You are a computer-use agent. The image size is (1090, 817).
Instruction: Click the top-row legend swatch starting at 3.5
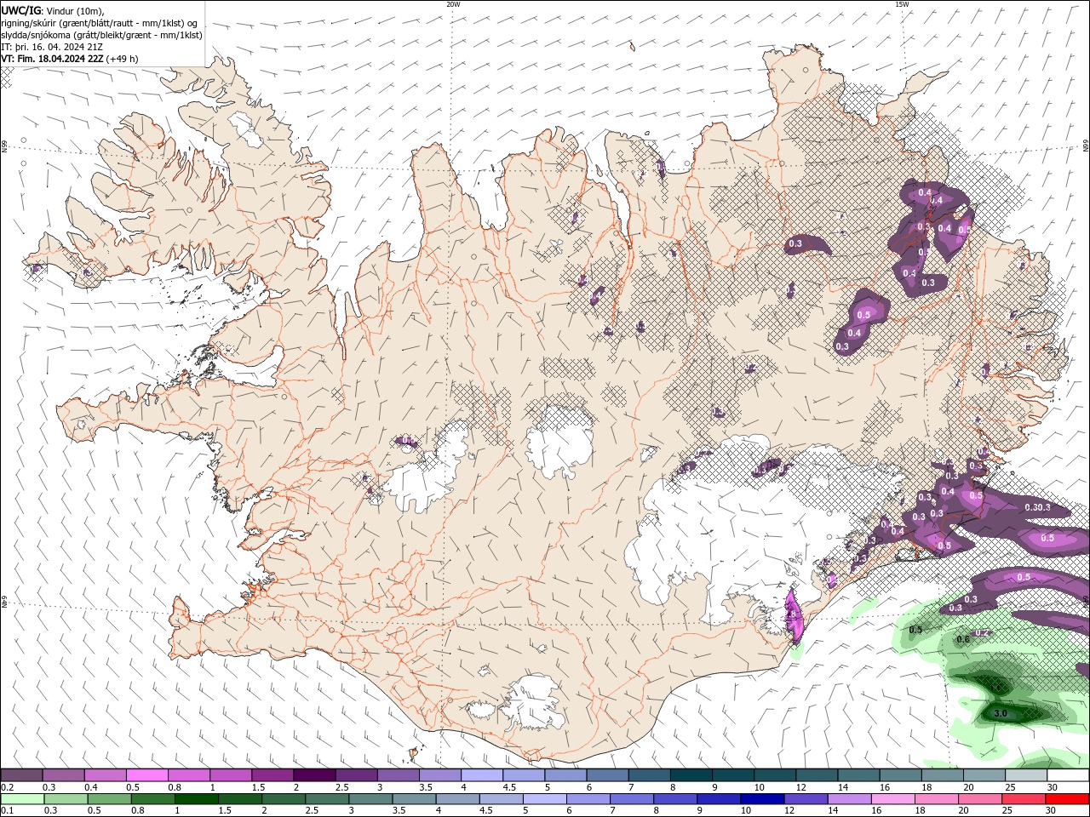pos(439,775)
